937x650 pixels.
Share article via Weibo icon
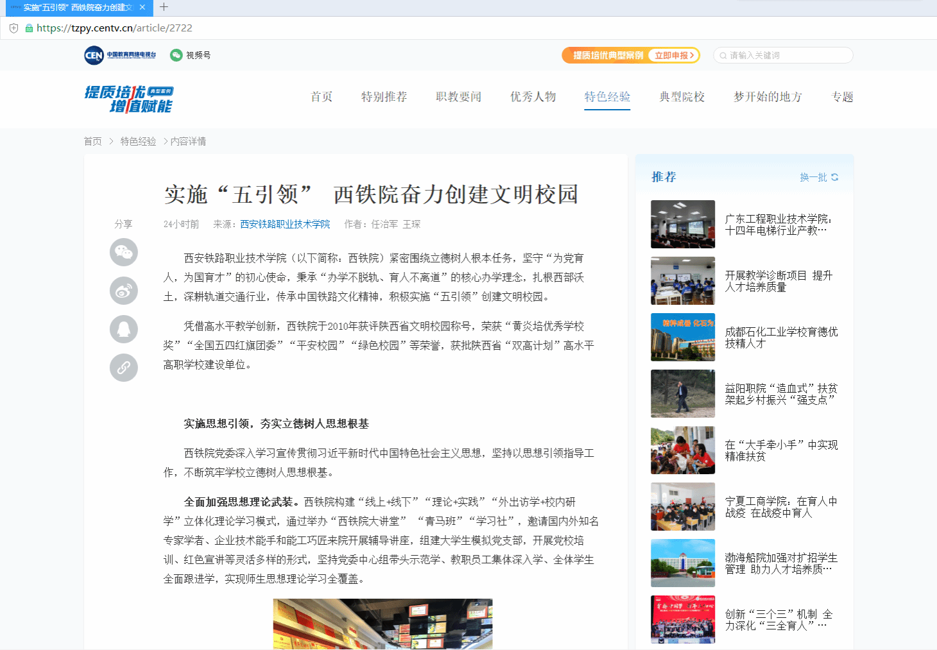(x=124, y=291)
